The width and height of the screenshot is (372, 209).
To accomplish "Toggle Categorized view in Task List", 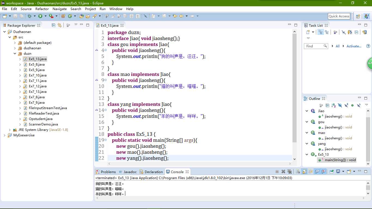I will (x=321, y=32).
